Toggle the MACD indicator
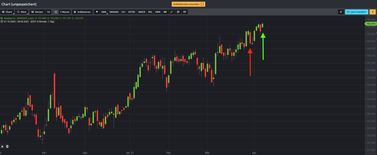This screenshot has height=155, width=377. (x=142, y=12)
